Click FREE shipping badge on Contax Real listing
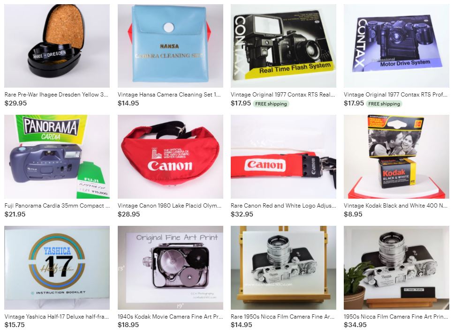The width and height of the screenshot is (454, 335). click(271, 104)
